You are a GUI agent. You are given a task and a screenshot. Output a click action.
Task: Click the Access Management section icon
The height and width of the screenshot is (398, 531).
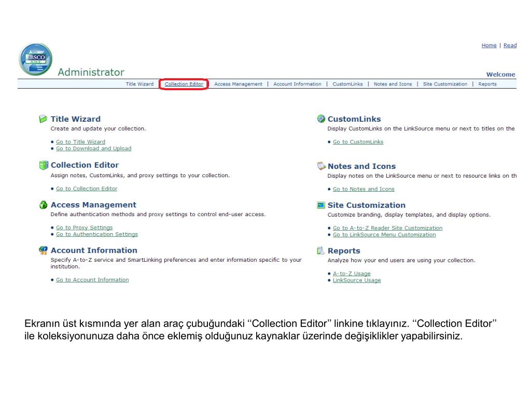tap(44, 205)
